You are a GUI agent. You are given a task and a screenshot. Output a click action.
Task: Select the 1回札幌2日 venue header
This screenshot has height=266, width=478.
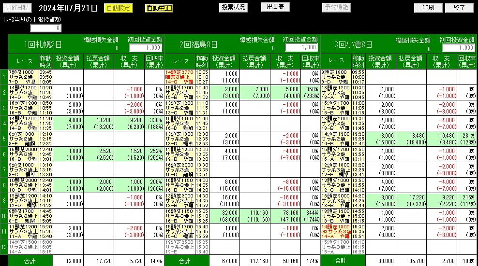pos(43,44)
